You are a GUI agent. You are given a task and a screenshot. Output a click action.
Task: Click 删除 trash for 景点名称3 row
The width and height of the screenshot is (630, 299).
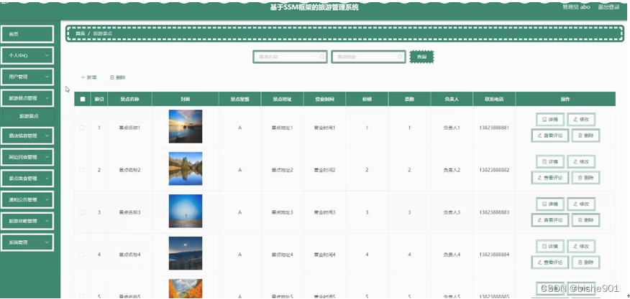click(585, 219)
